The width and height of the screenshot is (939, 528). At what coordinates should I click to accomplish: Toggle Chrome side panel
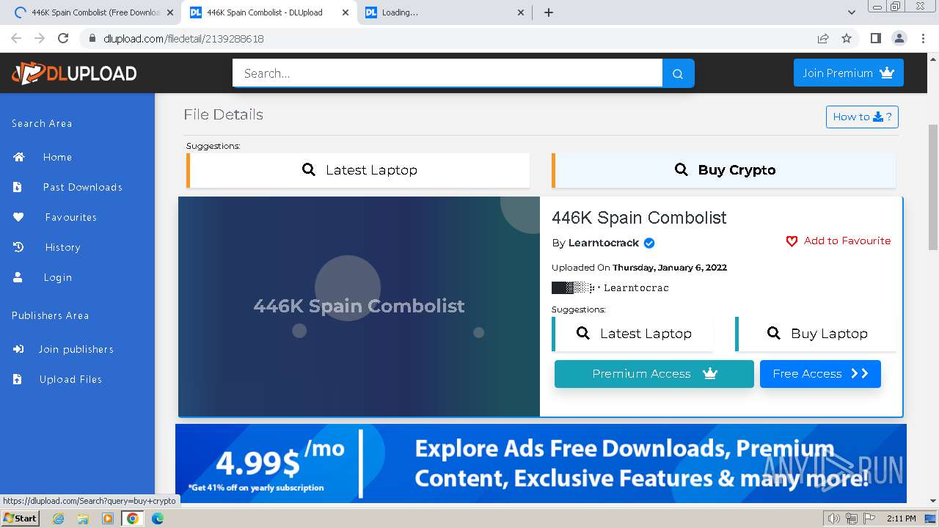875,38
